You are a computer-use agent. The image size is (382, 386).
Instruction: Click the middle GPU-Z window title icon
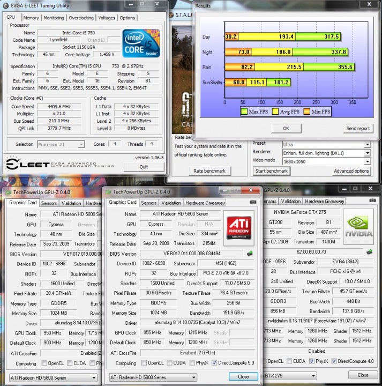tap(108, 192)
